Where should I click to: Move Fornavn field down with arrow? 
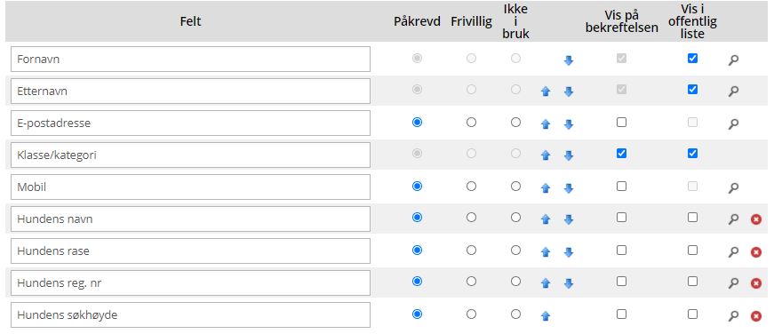[x=569, y=60]
